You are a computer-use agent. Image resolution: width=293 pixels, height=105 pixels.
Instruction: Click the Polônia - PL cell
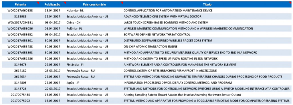click(x=75, y=29)
